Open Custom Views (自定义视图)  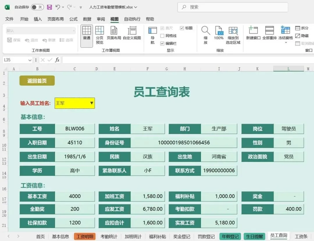[x=132, y=33]
